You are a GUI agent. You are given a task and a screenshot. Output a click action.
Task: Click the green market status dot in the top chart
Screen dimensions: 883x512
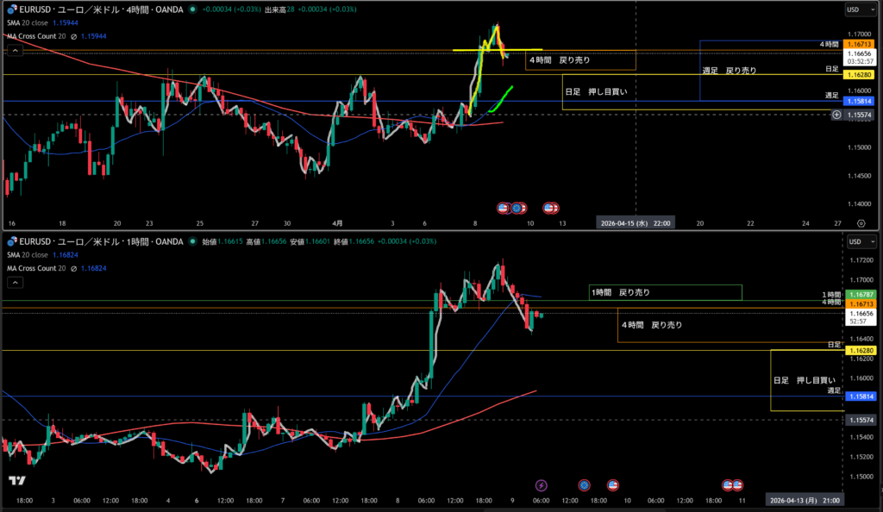tap(191, 9)
